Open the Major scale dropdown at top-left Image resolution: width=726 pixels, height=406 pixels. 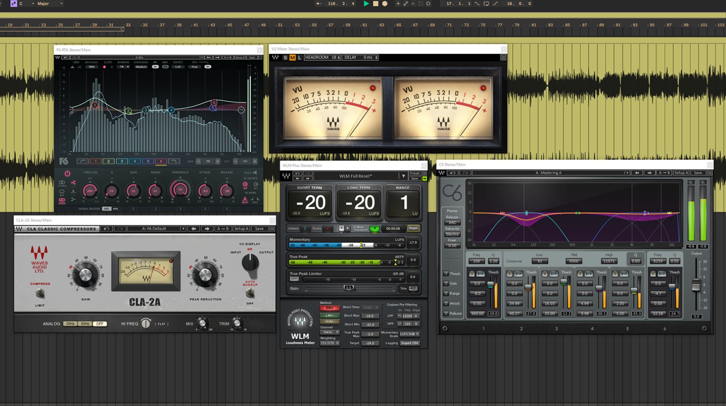pos(50,4)
